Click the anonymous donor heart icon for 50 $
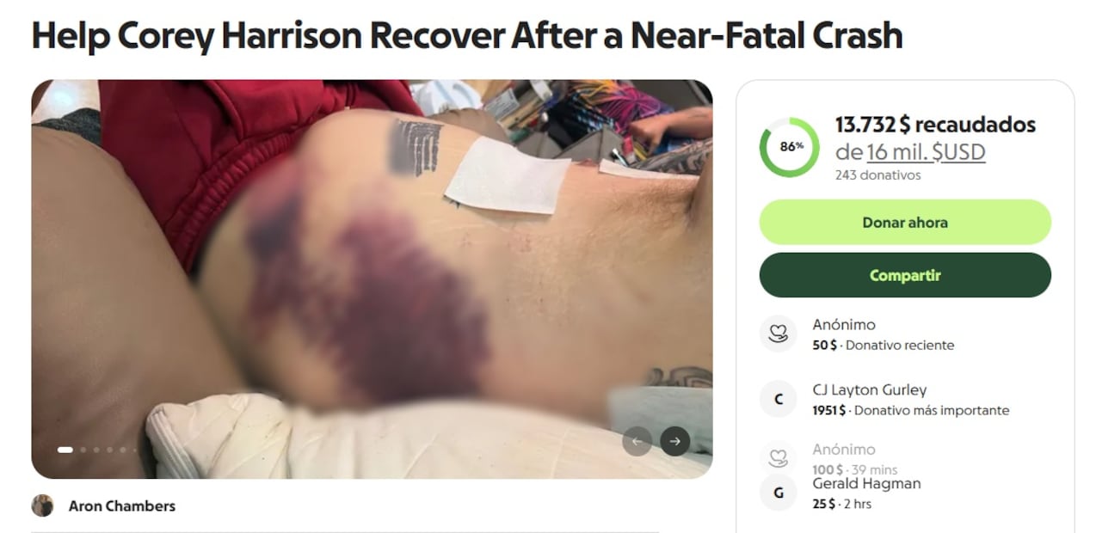The height and width of the screenshot is (533, 1096). (x=779, y=334)
